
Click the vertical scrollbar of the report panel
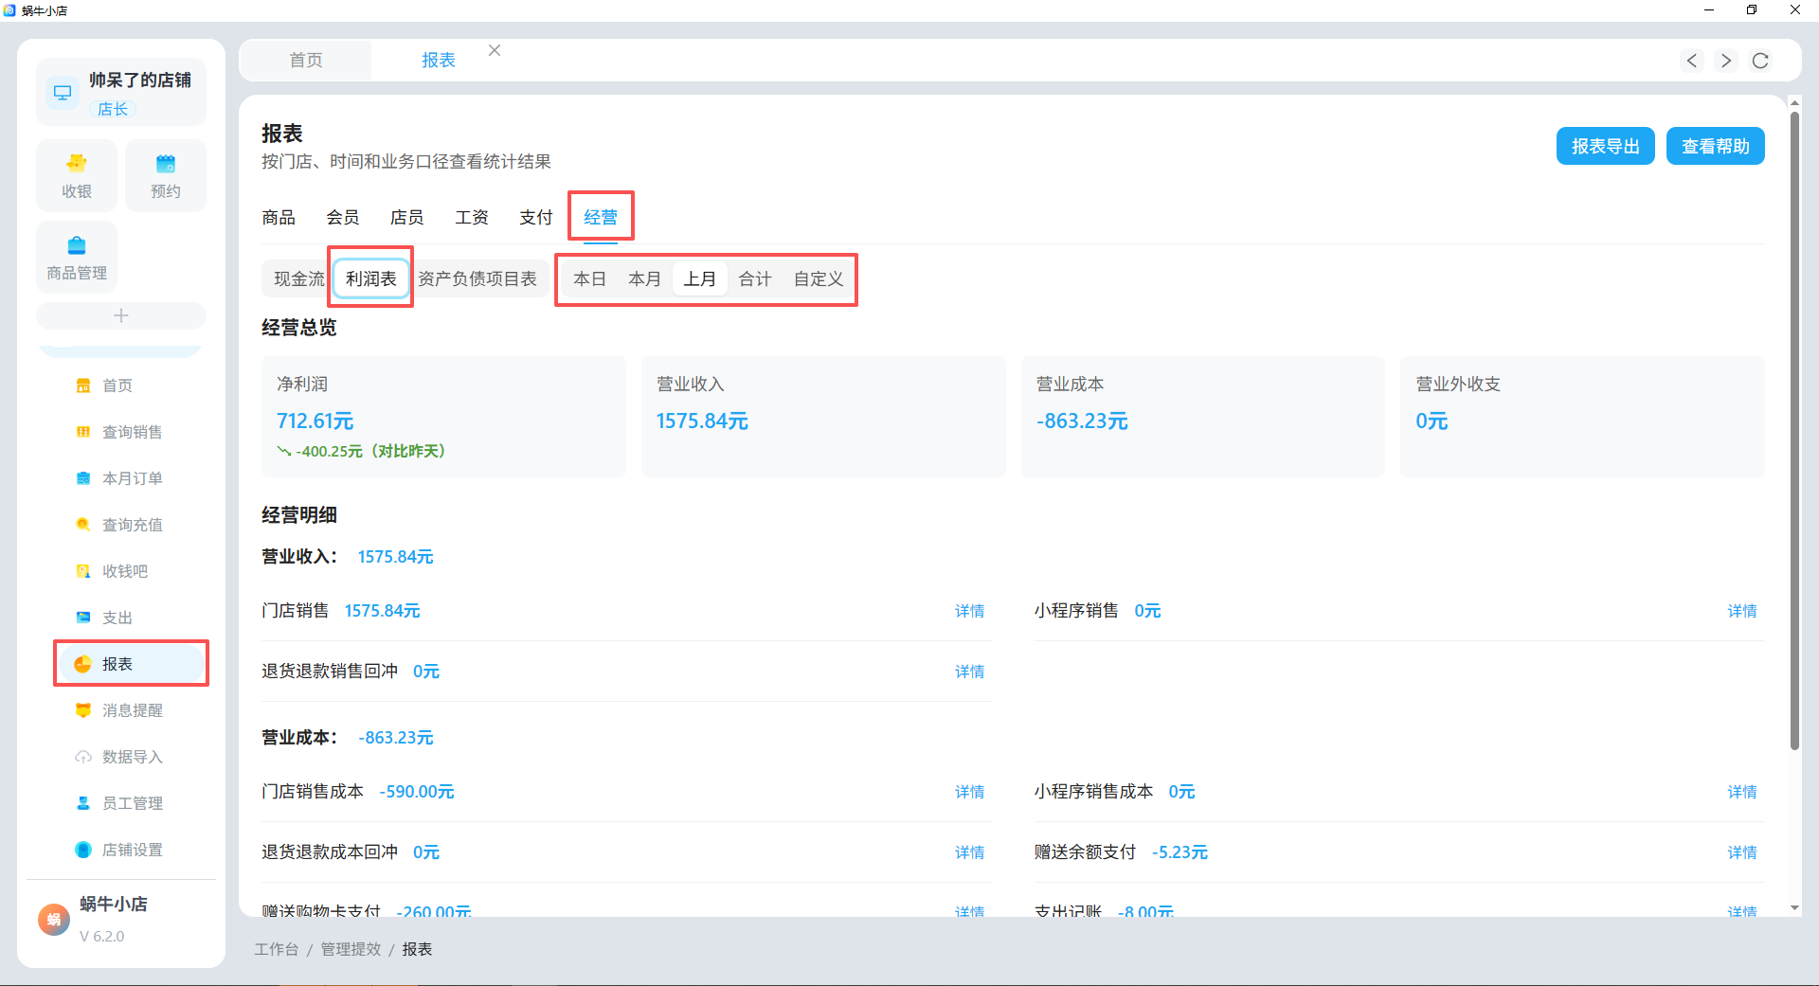(x=1794, y=431)
